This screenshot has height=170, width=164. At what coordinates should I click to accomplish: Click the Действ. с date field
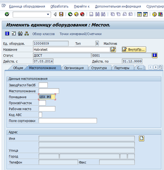point(43,61)
